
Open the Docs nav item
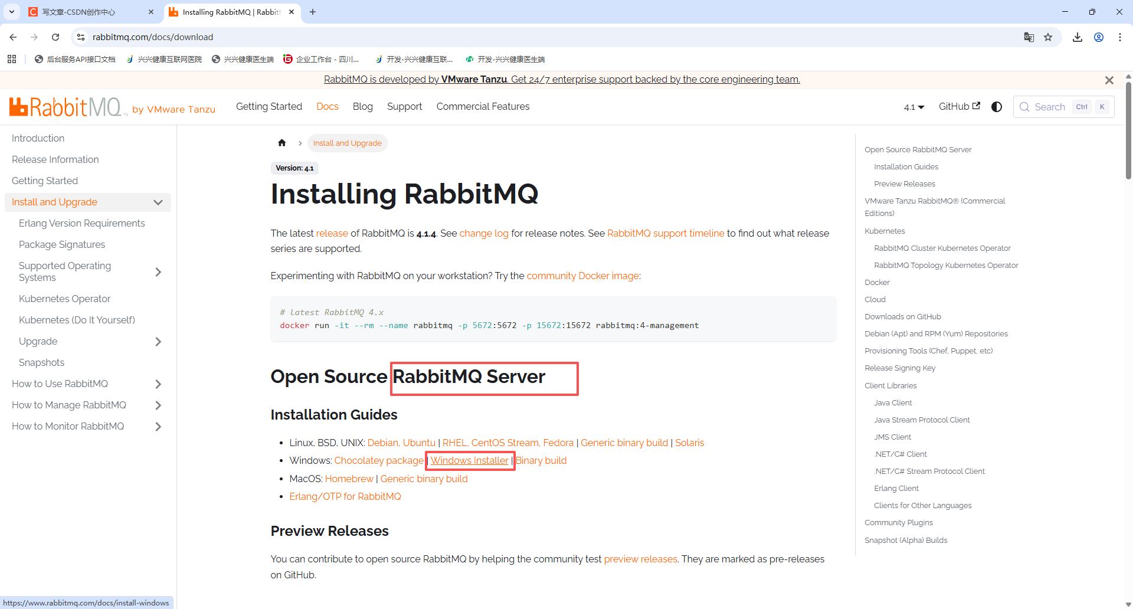tap(328, 106)
